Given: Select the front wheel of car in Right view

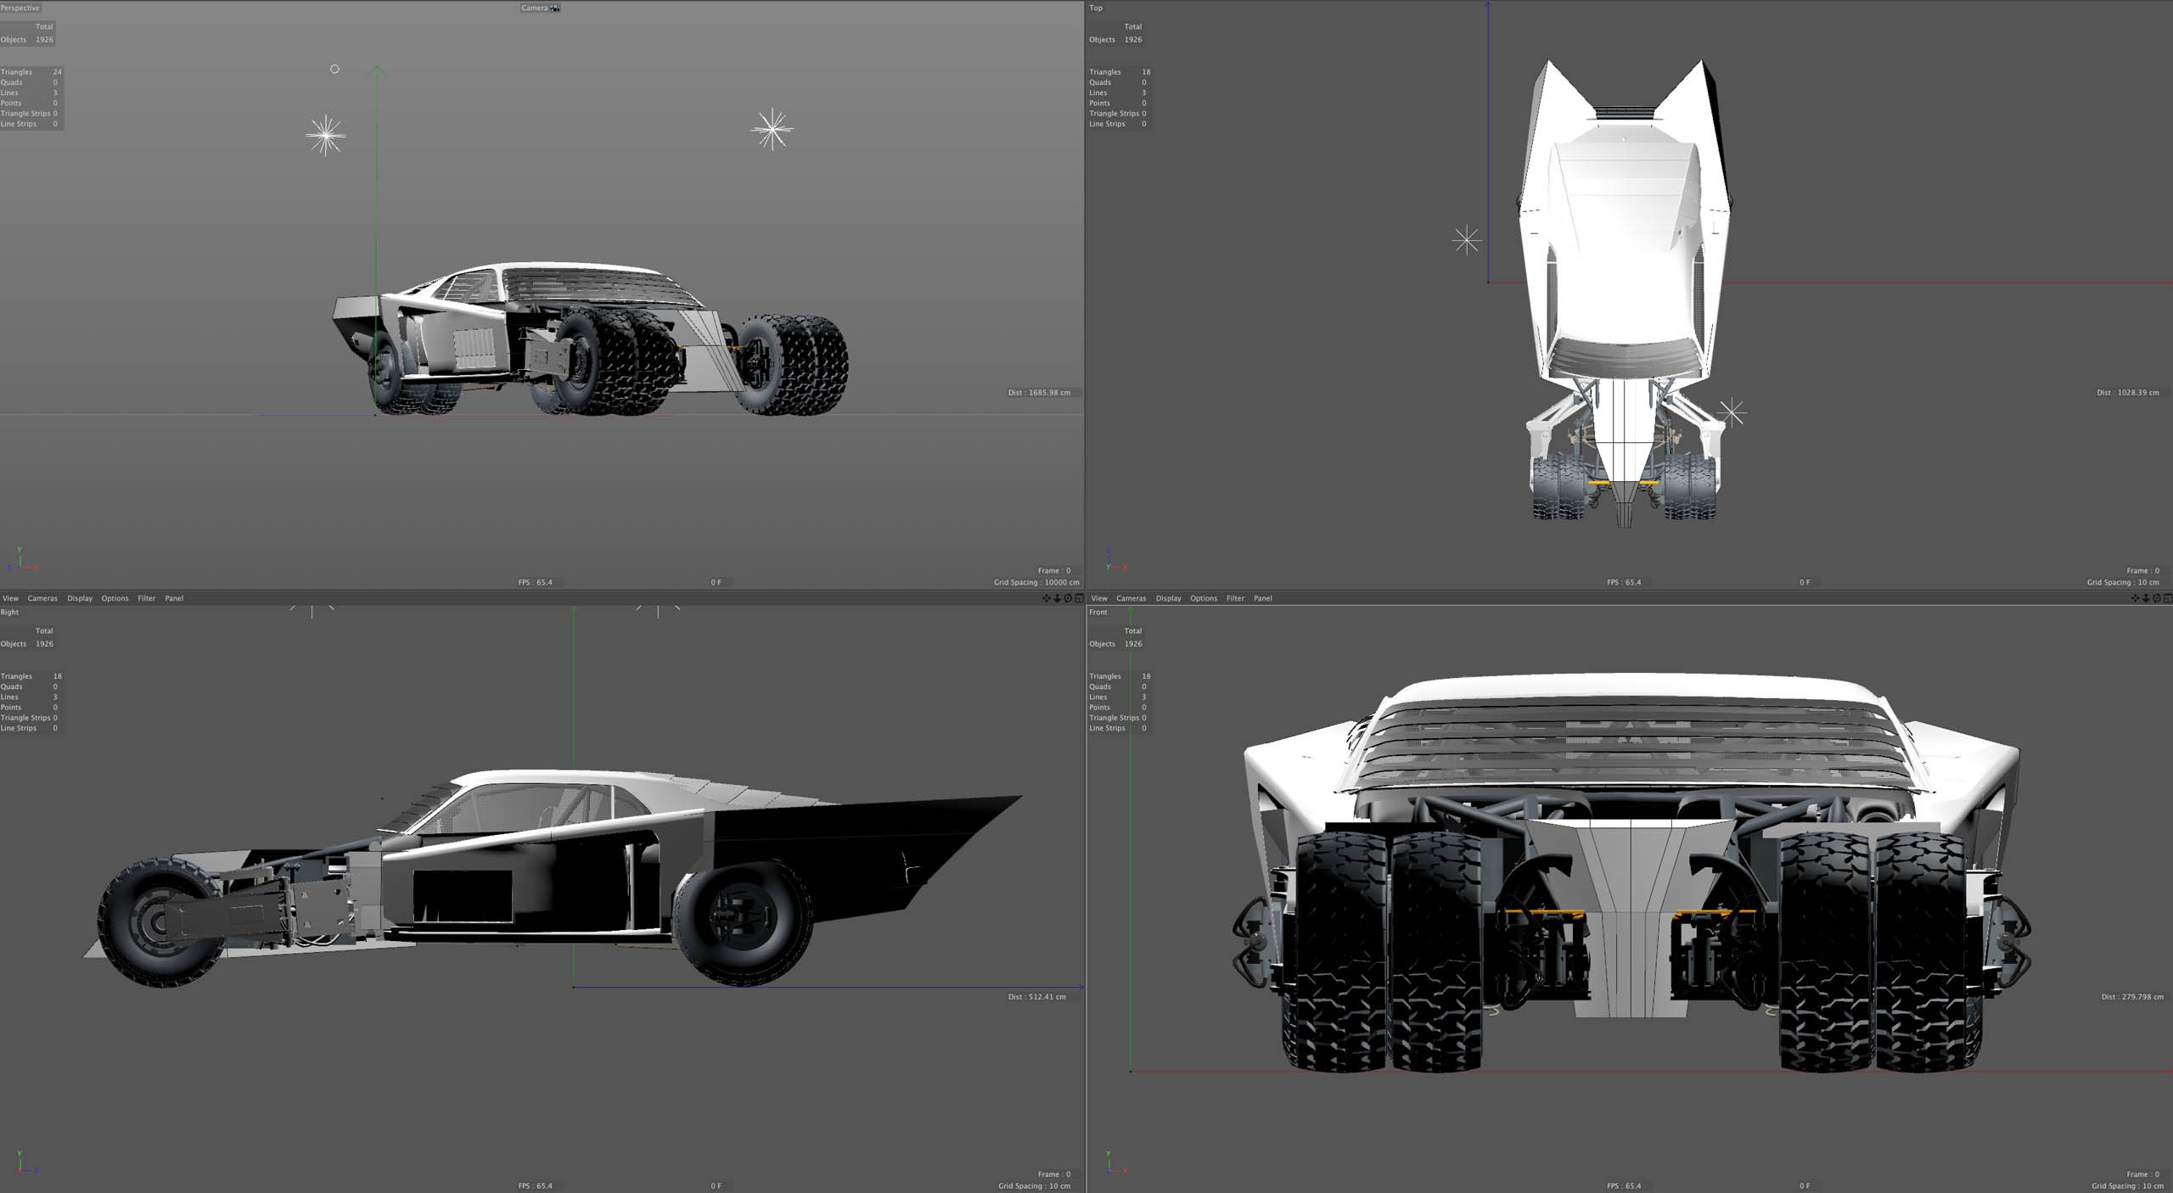Looking at the screenshot, I should point(161,922).
